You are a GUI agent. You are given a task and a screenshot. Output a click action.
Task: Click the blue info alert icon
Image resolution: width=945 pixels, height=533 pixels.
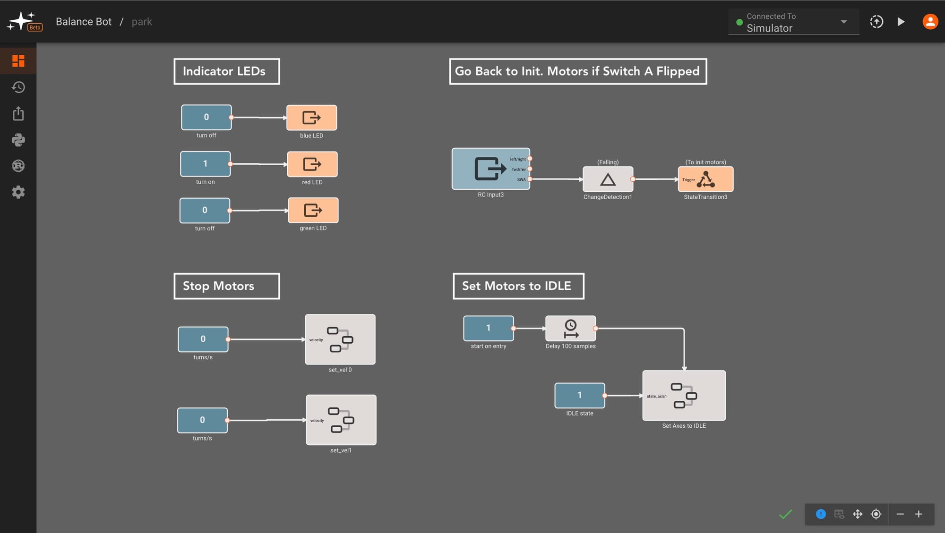pyautogui.click(x=821, y=514)
